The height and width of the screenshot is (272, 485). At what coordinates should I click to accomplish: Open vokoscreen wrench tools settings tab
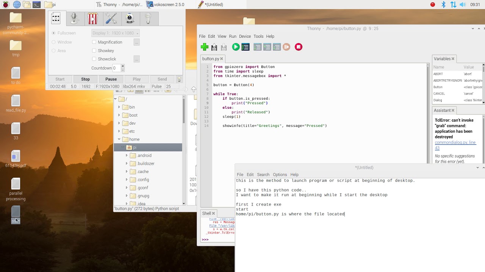[x=111, y=19]
